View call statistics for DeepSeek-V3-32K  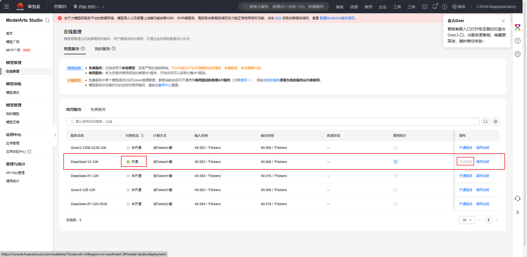tap(396, 162)
